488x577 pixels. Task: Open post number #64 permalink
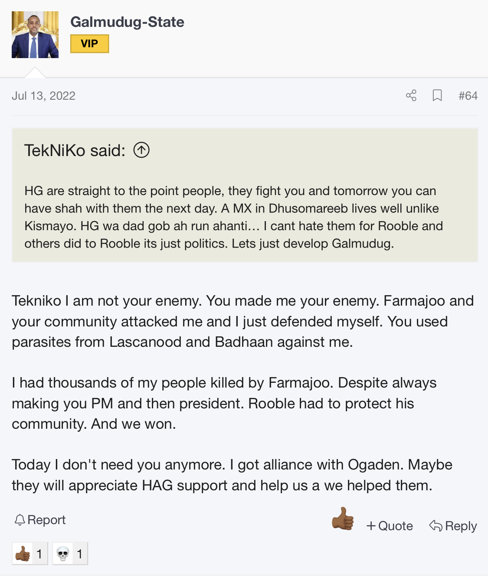[468, 96]
